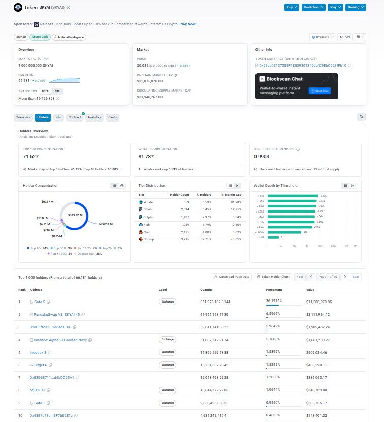Image resolution: width=384 pixels, height=422 pixels.
Task: Open the Contract tab
Action: coord(75,117)
